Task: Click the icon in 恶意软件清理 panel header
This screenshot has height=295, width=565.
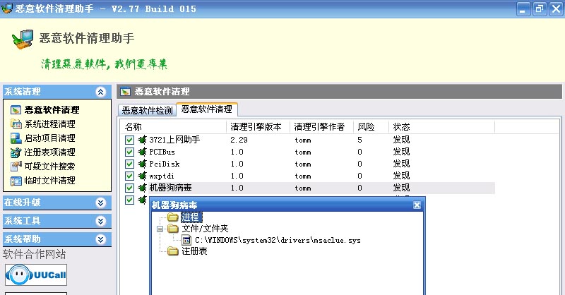Action: coord(125,92)
